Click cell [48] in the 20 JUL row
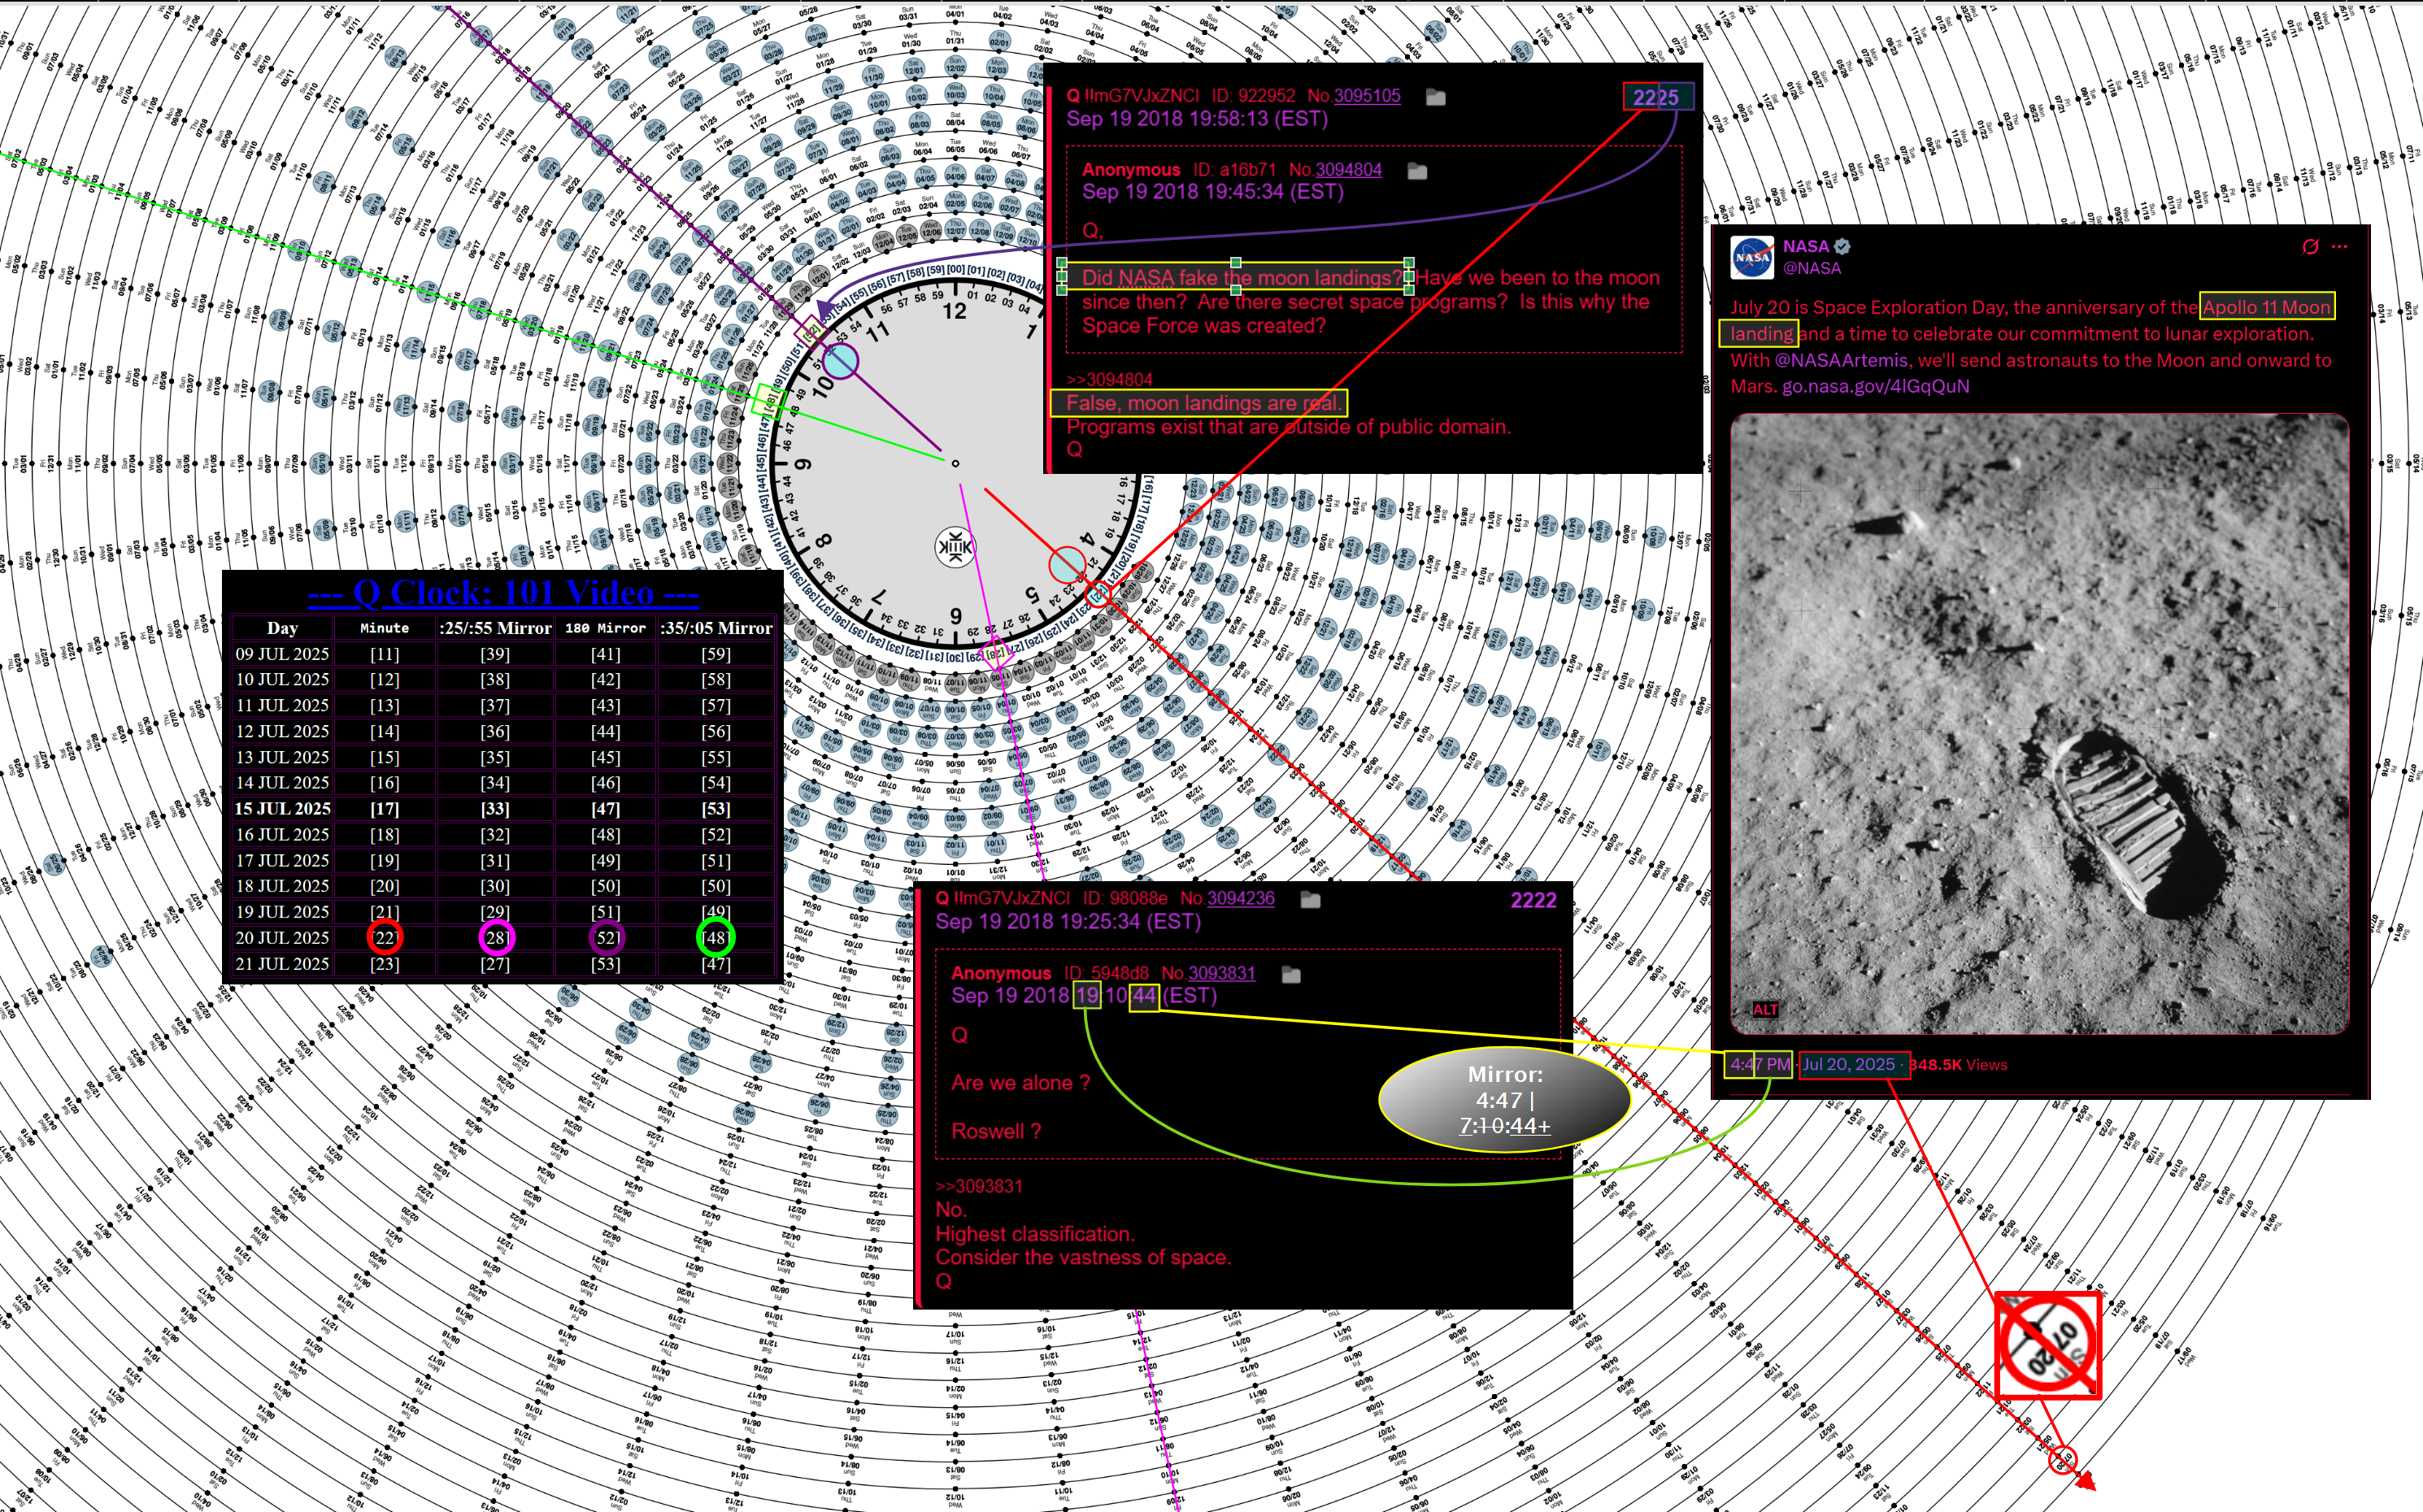The height and width of the screenshot is (1512, 2423). (x=715, y=937)
